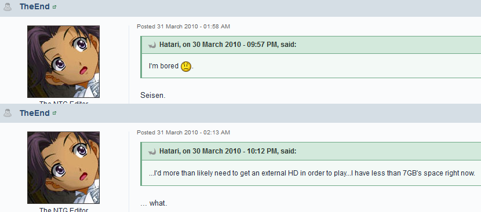The height and width of the screenshot is (212, 481).
Task: Click the user status icon in the second post header
Action: tap(8, 113)
